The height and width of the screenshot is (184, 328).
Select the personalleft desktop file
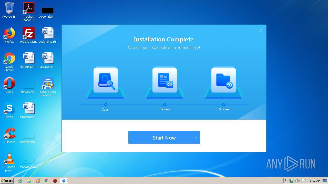click(x=48, y=13)
